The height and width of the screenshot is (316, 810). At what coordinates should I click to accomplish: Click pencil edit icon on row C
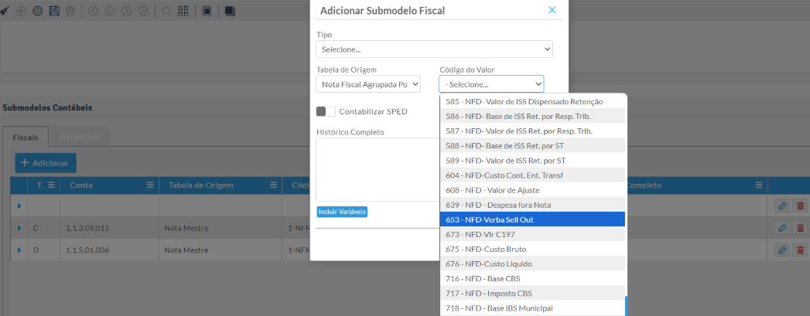[782, 228]
